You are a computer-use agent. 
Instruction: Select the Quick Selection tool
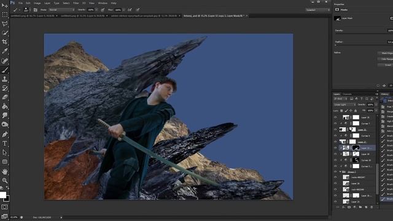pos(4,33)
